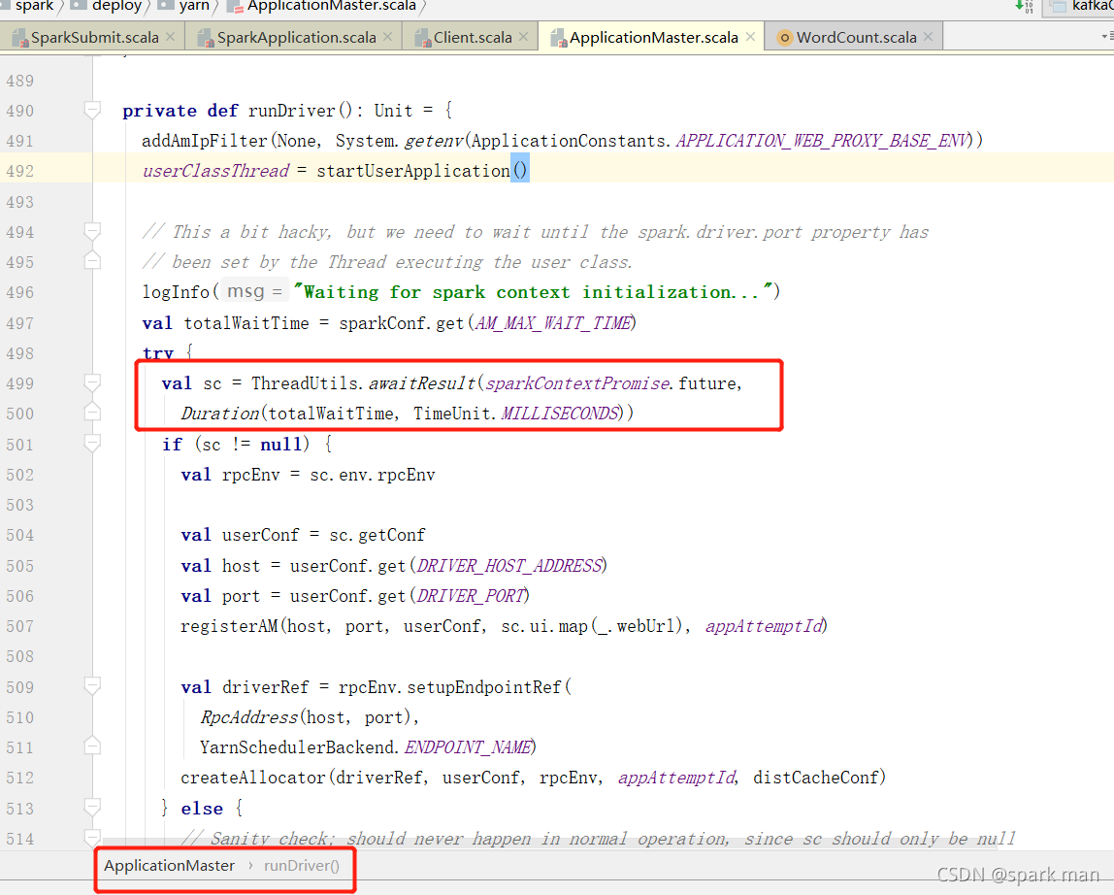Click DRIVER_HOST_ADDRESS constant

(x=508, y=566)
